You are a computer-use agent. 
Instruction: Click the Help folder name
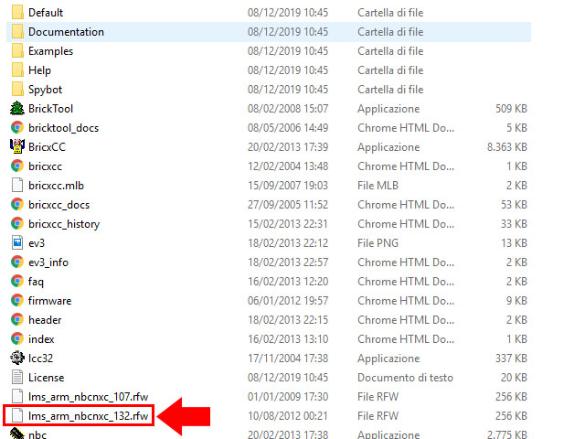[39, 70]
